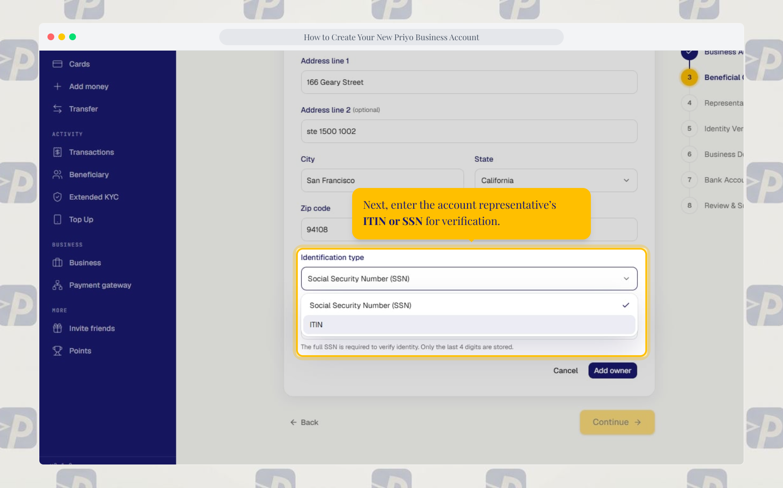
Task: Click the Beneficiary people icon
Action: tap(57, 174)
